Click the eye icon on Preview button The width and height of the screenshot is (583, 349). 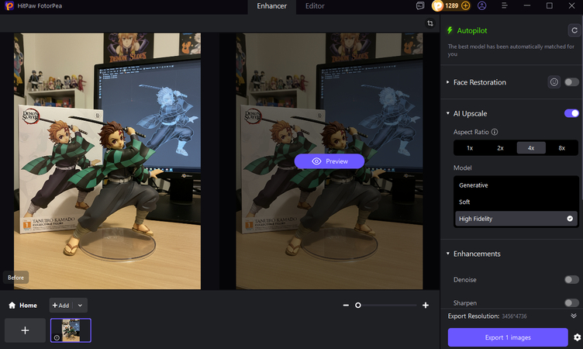pos(316,161)
